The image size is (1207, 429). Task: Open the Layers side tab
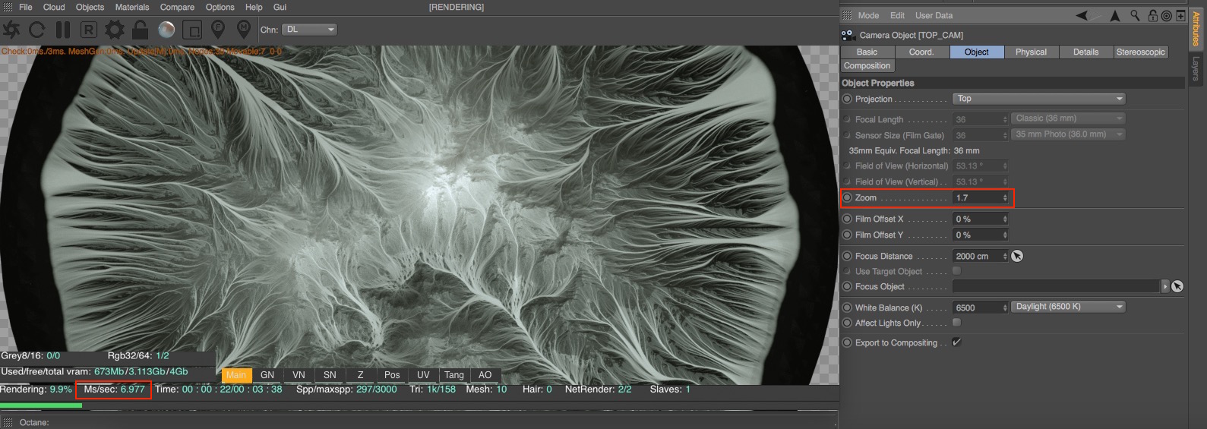click(1196, 68)
